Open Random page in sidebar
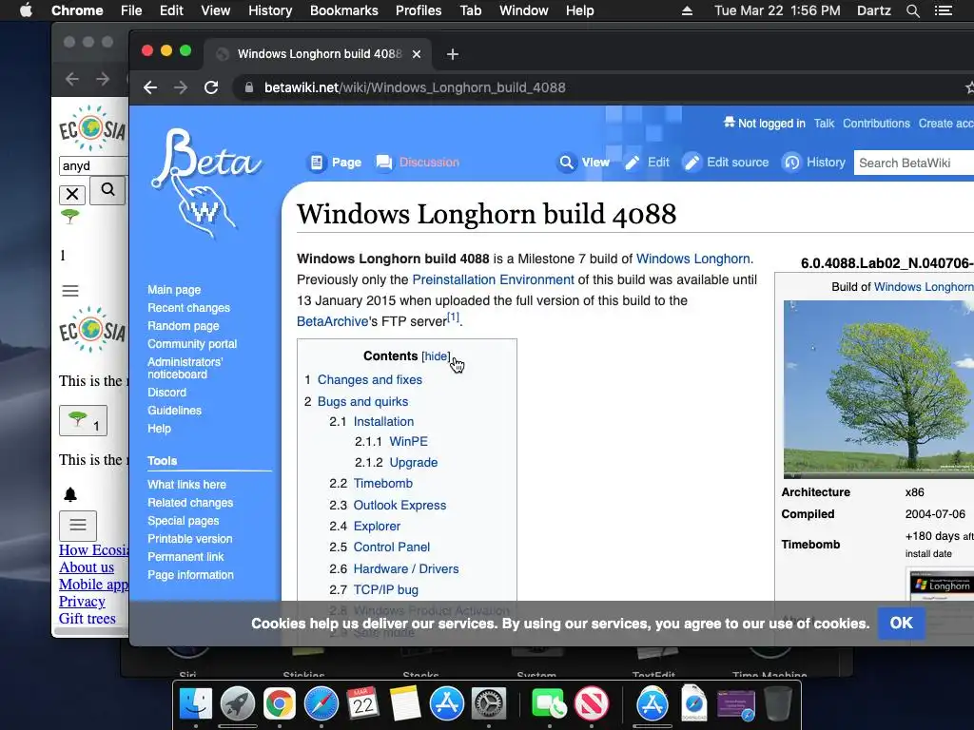This screenshot has width=974, height=730. [184, 326]
